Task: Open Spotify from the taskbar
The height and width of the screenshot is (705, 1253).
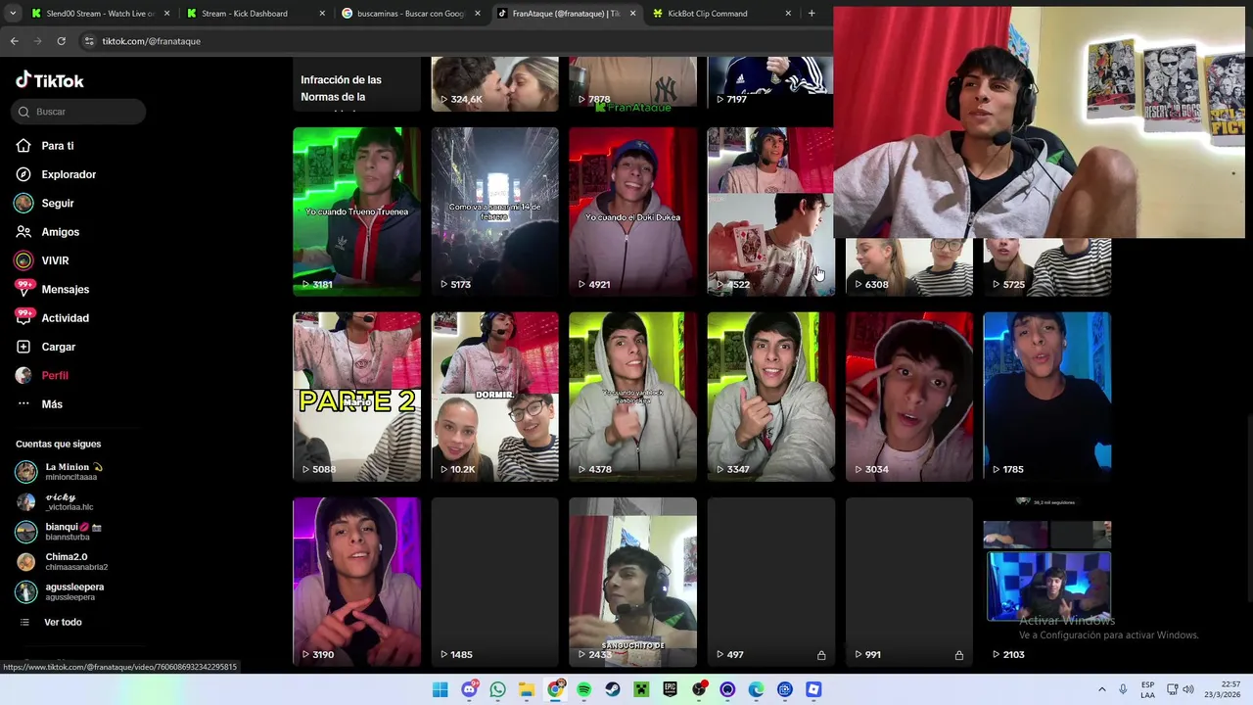Action: click(584, 689)
